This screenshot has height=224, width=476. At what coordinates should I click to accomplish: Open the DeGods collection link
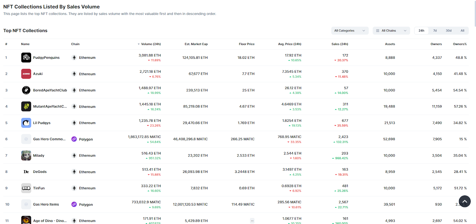pos(40,172)
